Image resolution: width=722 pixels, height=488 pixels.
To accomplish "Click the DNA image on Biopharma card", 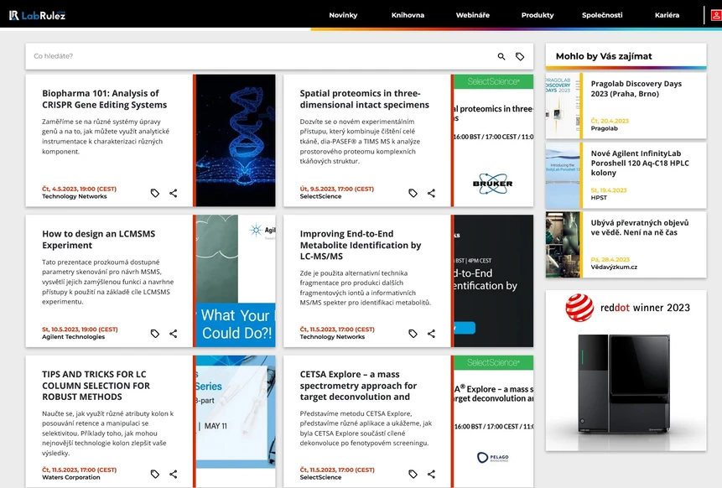I will coord(236,140).
